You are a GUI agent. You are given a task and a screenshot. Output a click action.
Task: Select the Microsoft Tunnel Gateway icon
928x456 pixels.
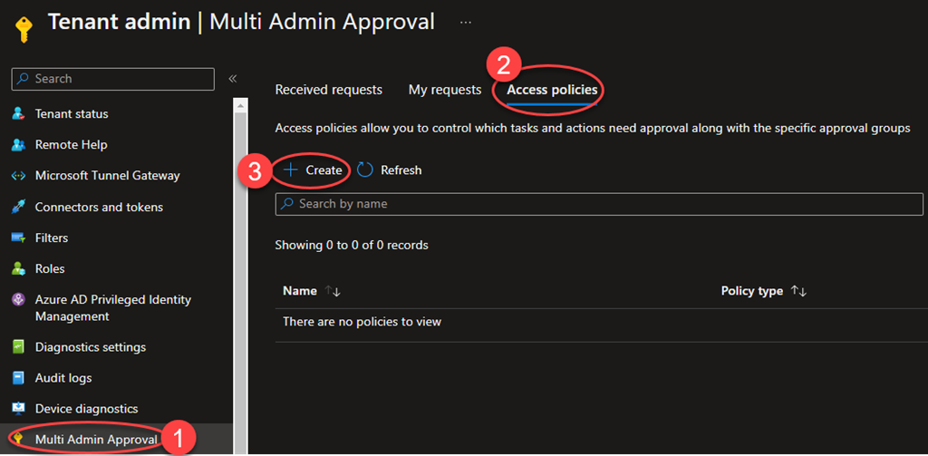(x=17, y=176)
